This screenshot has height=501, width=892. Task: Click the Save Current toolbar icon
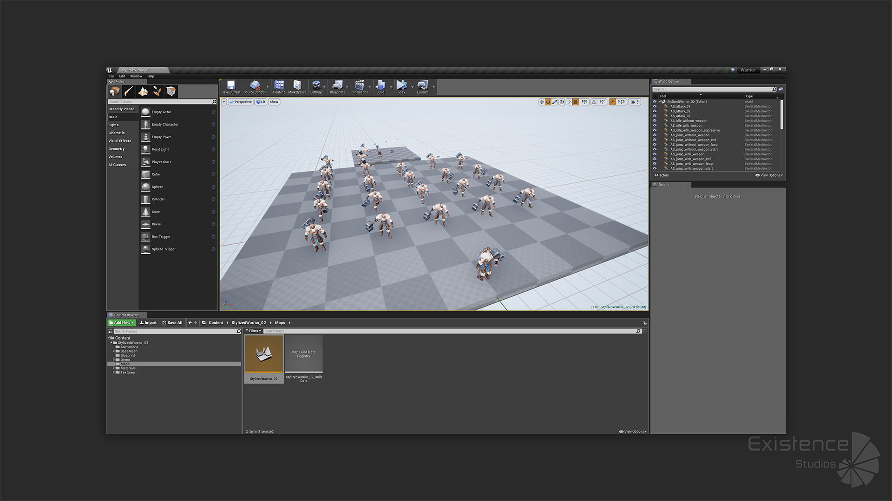pos(230,86)
